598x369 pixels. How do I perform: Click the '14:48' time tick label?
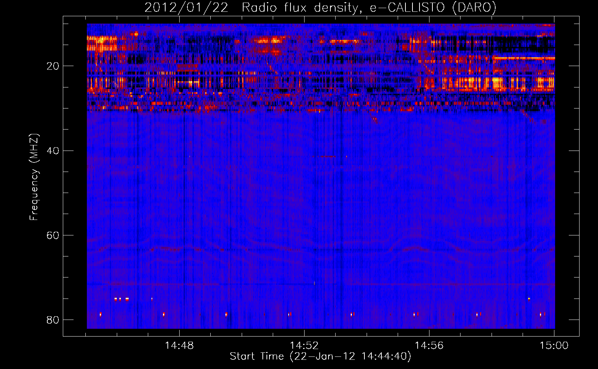(179, 346)
